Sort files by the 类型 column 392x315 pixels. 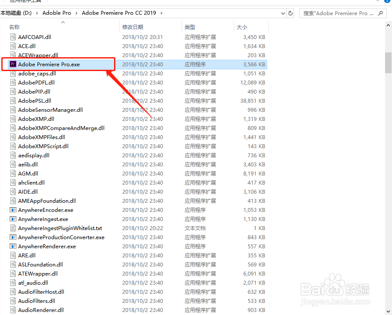pyautogui.click(x=190, y=27)
